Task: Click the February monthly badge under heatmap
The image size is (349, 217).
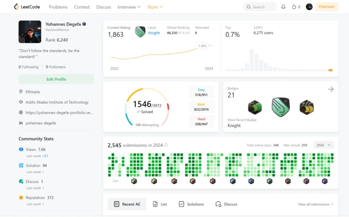Action: pos(134,181)
